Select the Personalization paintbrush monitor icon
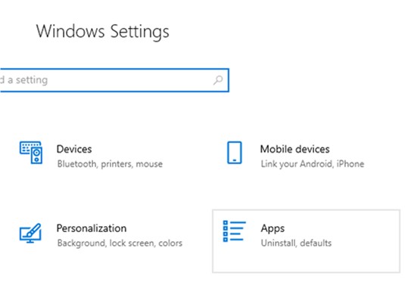Image resolution: width=405 pixels, height=285 pixels. point(30,233)
